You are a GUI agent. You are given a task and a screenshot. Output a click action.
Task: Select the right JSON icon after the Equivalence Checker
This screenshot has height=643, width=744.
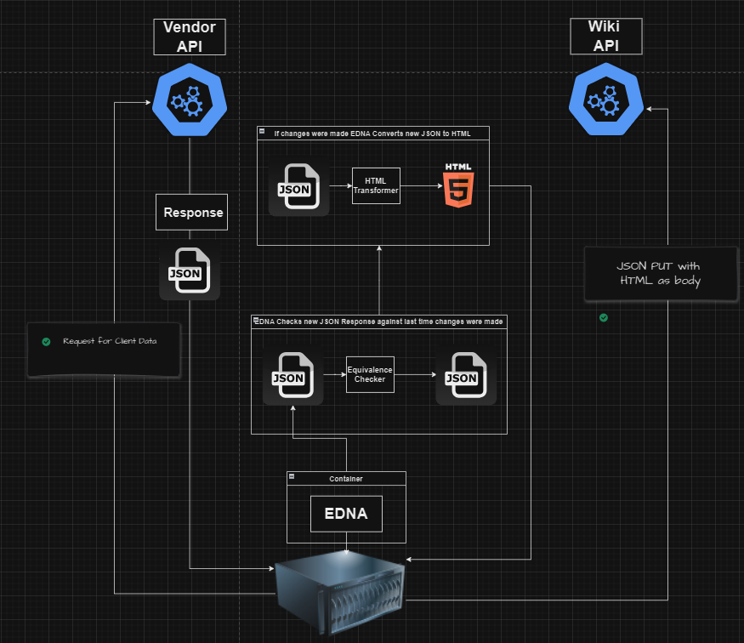pos(466,375)
